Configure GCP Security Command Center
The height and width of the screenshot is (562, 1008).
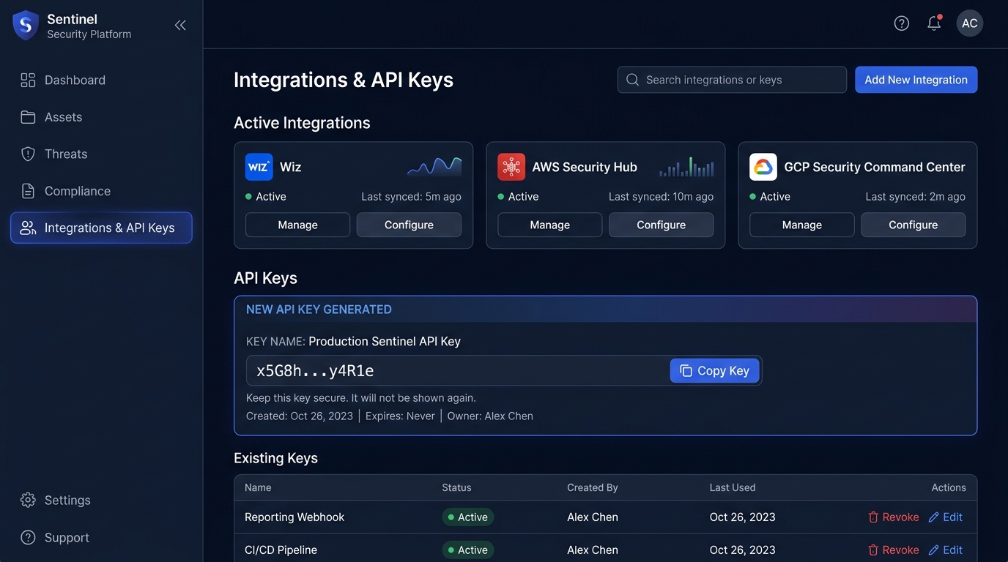[x=913, y=225]
